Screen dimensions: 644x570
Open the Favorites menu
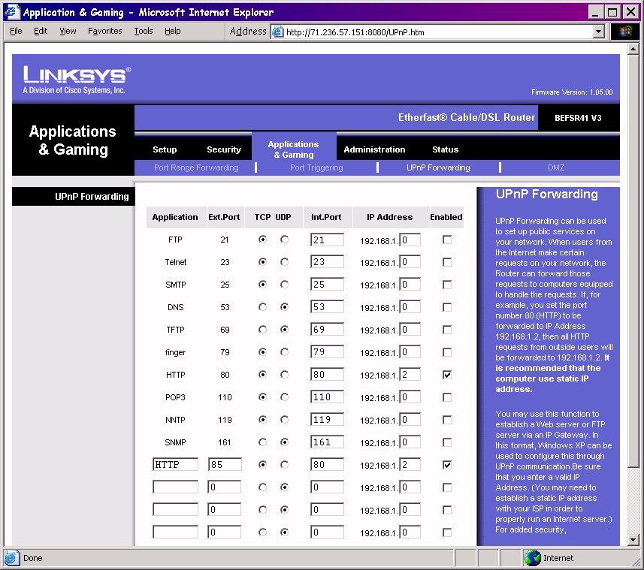click(104, 31)
